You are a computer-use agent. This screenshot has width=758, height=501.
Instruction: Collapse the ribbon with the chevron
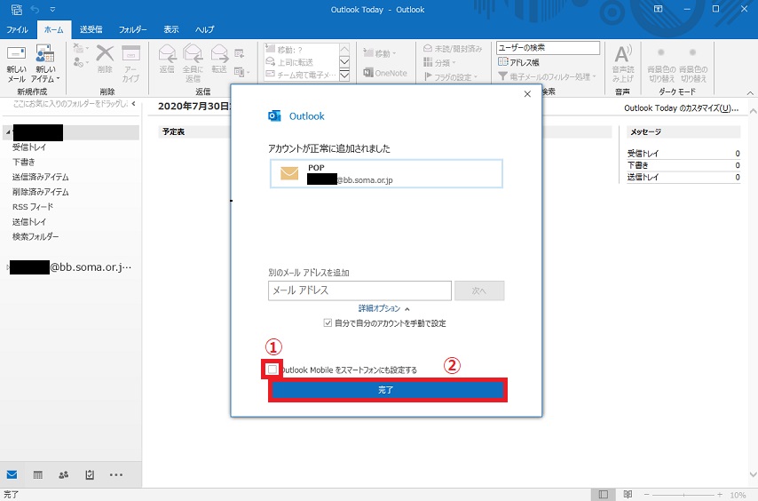(750, 92)
